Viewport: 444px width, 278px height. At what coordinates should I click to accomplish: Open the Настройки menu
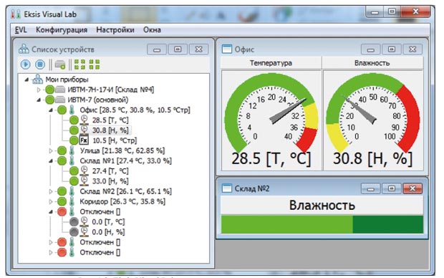115,30
